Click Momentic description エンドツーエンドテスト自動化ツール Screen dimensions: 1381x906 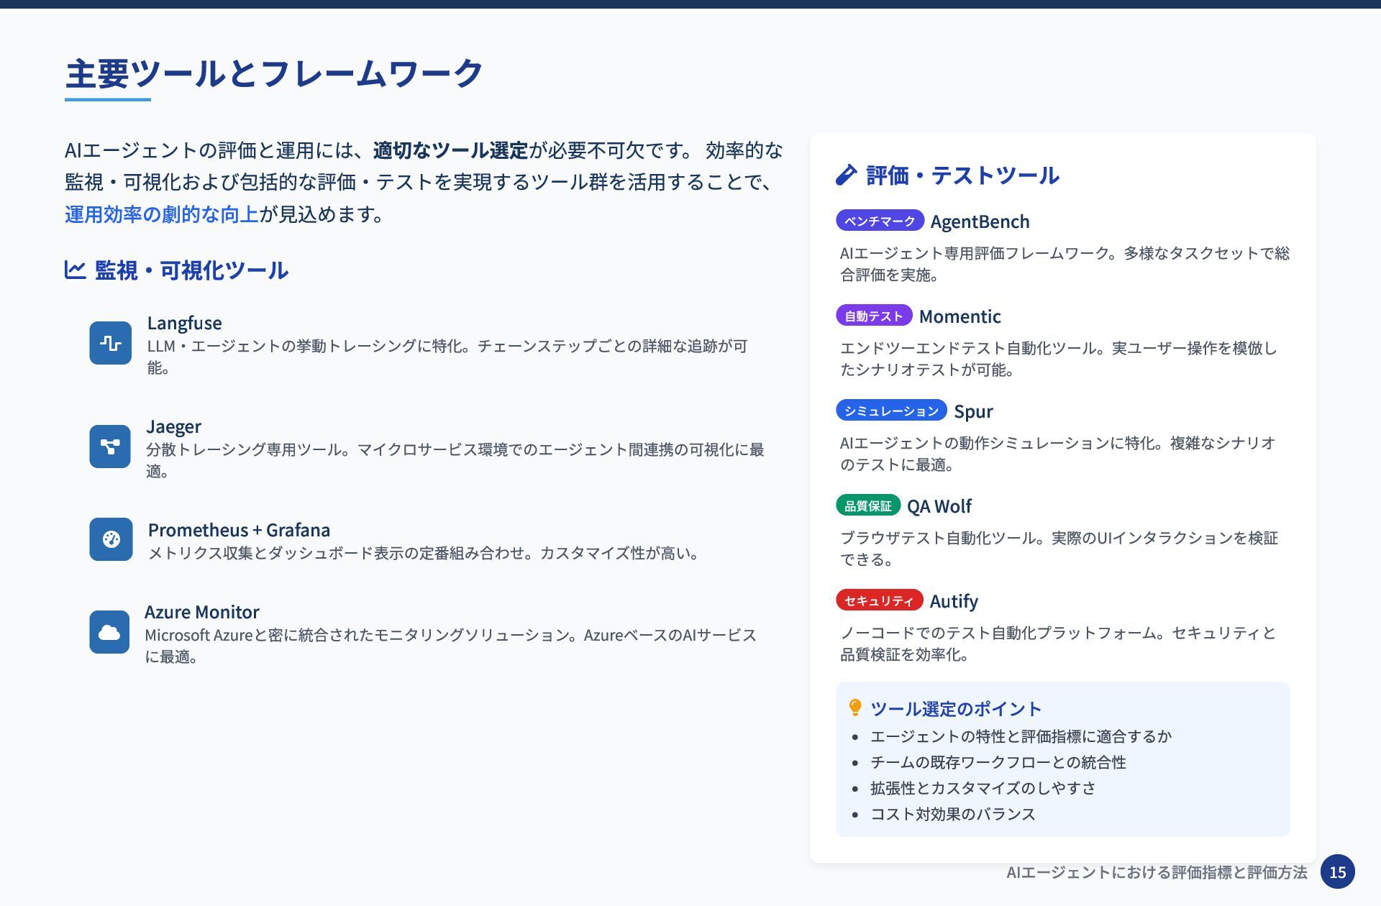tap(1058, 359)
